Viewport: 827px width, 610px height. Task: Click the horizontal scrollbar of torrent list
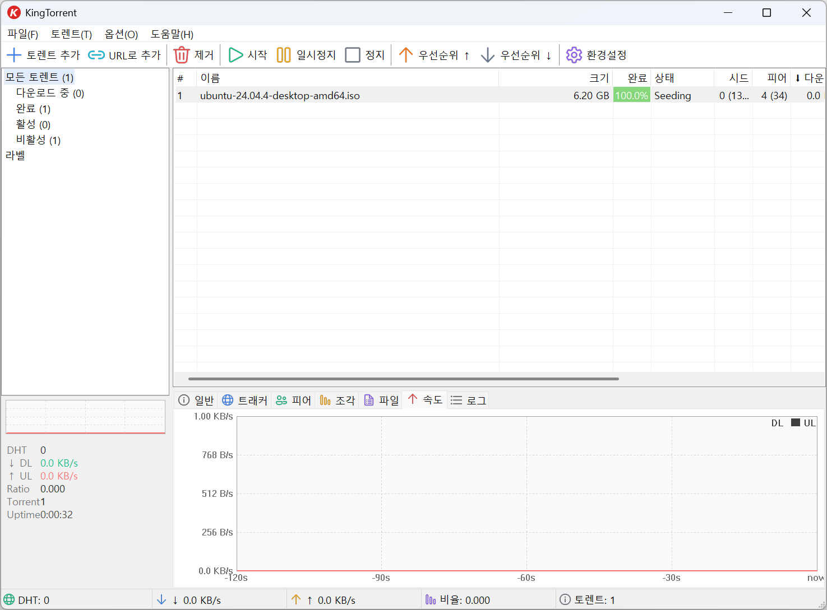(403, 379)
